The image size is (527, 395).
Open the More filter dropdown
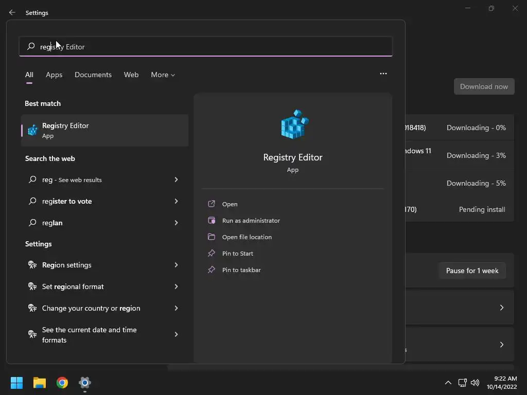point(163,75)
